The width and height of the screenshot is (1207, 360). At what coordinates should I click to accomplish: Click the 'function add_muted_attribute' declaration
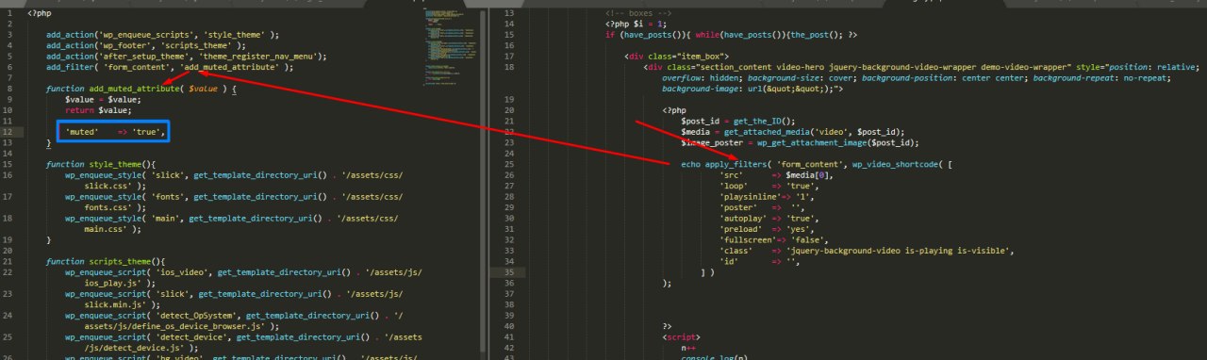(141, 89)
